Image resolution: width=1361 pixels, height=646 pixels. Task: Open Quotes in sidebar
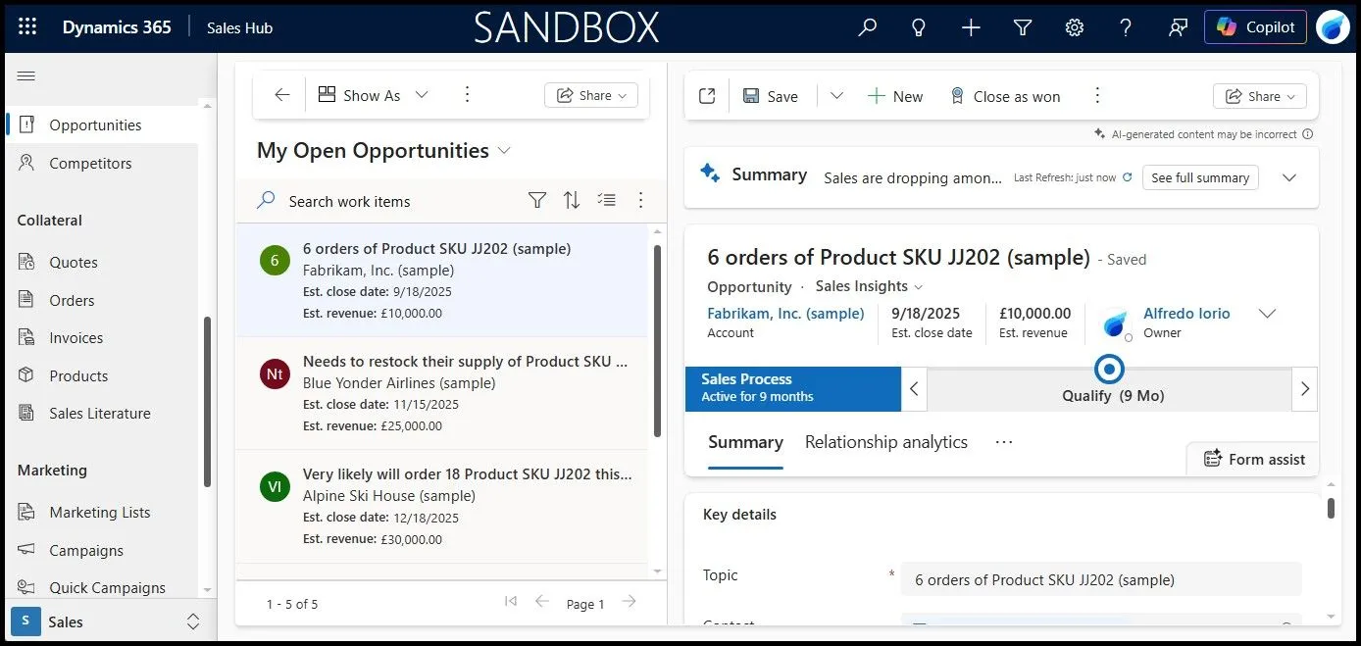(x=102, y=262)
